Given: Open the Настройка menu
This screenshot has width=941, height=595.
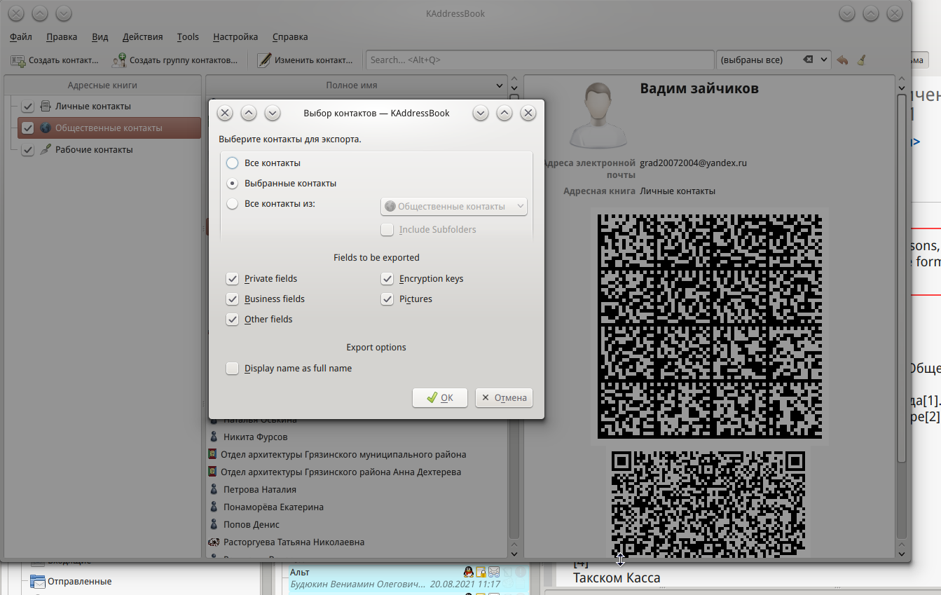Looking at the screenshot, I should [235, 37].
